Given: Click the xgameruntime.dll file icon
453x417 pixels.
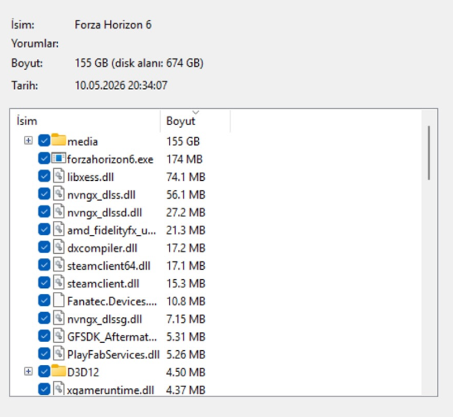Looking at the screenshot, I should [59, 389].
